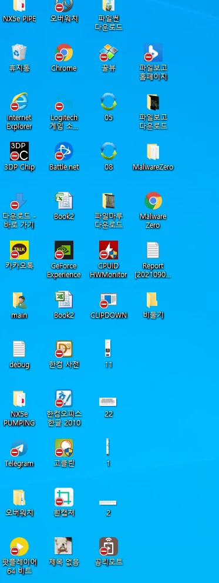Select the file named 08
The image size is (219, 583).
point(109,151)
